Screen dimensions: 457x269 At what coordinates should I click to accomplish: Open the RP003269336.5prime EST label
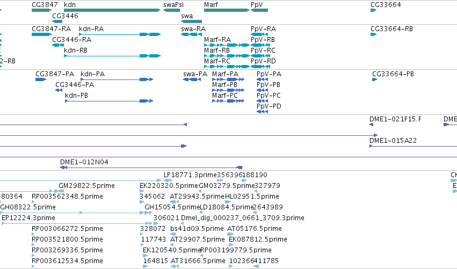tap(67, 250)
